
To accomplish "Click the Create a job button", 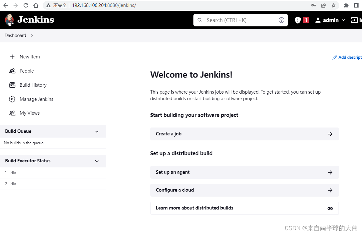I will tap(244, 134).
